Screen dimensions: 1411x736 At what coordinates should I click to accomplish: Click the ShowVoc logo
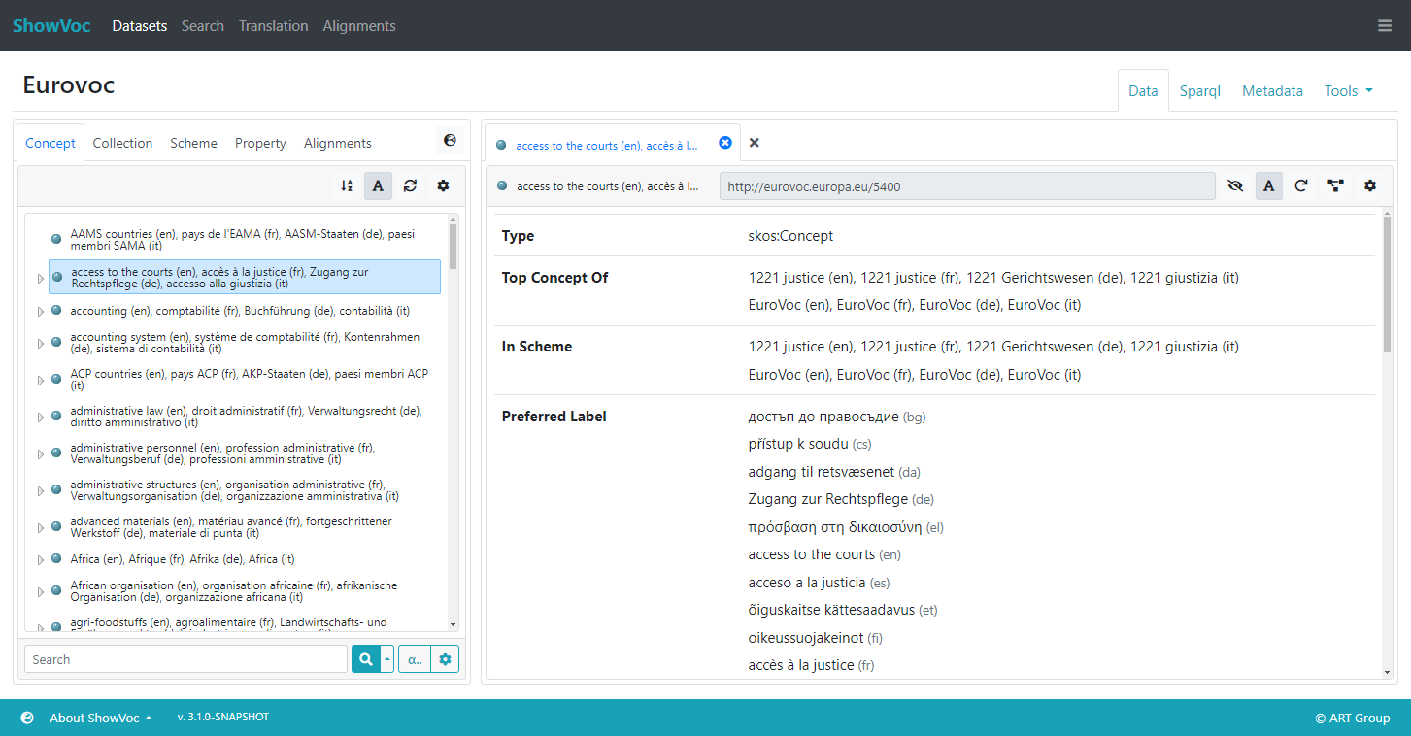pyautogui.click(x=51, y=26)
